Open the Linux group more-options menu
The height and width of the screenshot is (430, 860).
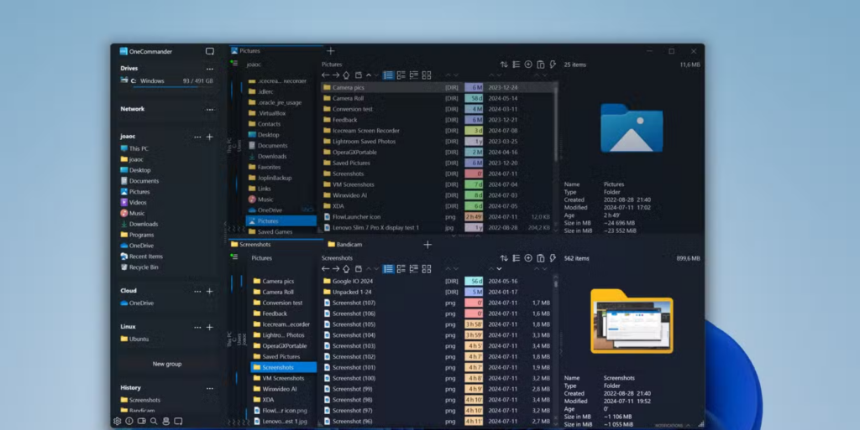click(x=197, y=327)
